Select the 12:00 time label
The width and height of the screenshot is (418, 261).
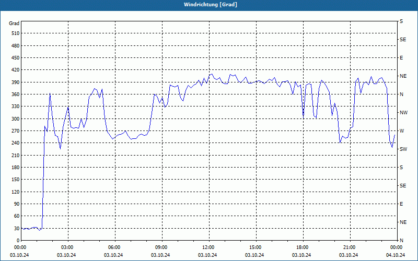[x=209, y=247]
